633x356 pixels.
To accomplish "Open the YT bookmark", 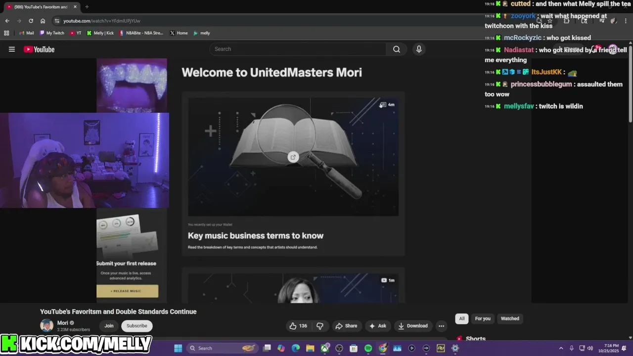I will 76,33.
